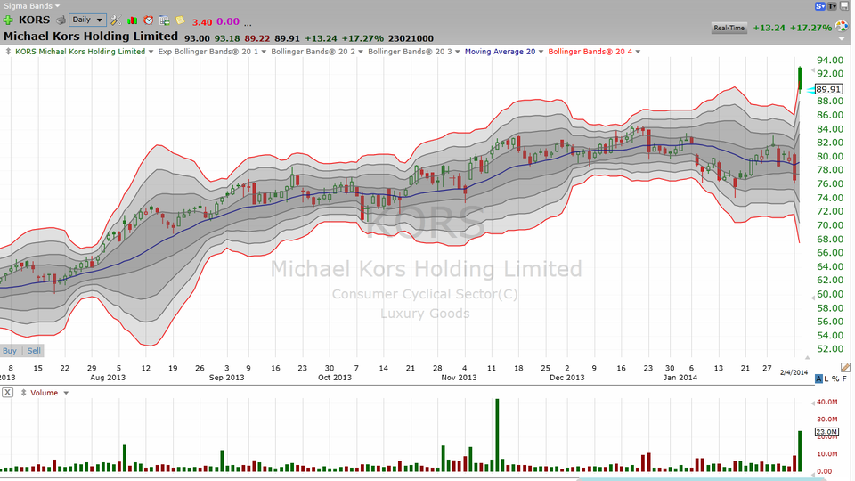
Task: Click the green-red bars add-indicator icon
Action: coord(132,20)
